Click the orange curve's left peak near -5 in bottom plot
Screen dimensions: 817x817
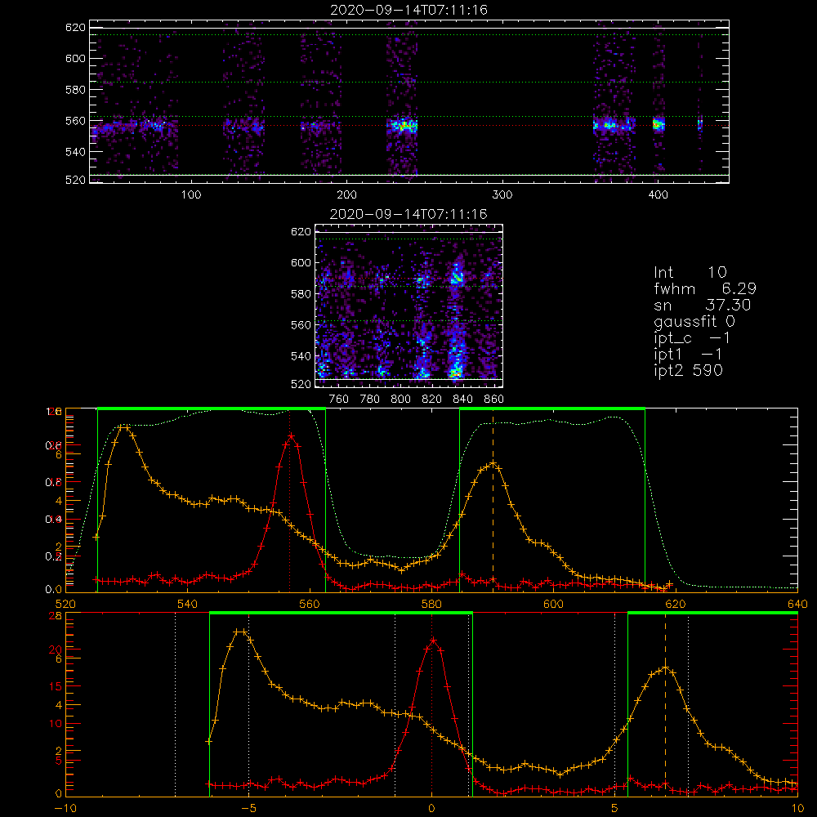(239, 632)
